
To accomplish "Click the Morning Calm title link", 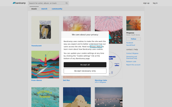I will pos(101,80).
